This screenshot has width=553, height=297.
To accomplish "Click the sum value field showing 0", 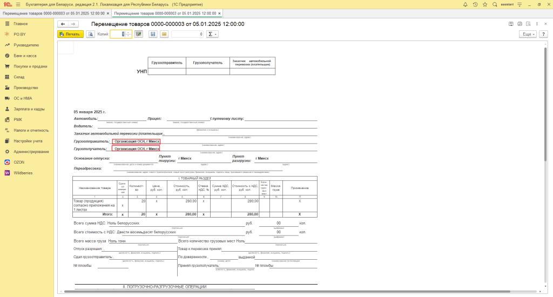I will (187, 34).
